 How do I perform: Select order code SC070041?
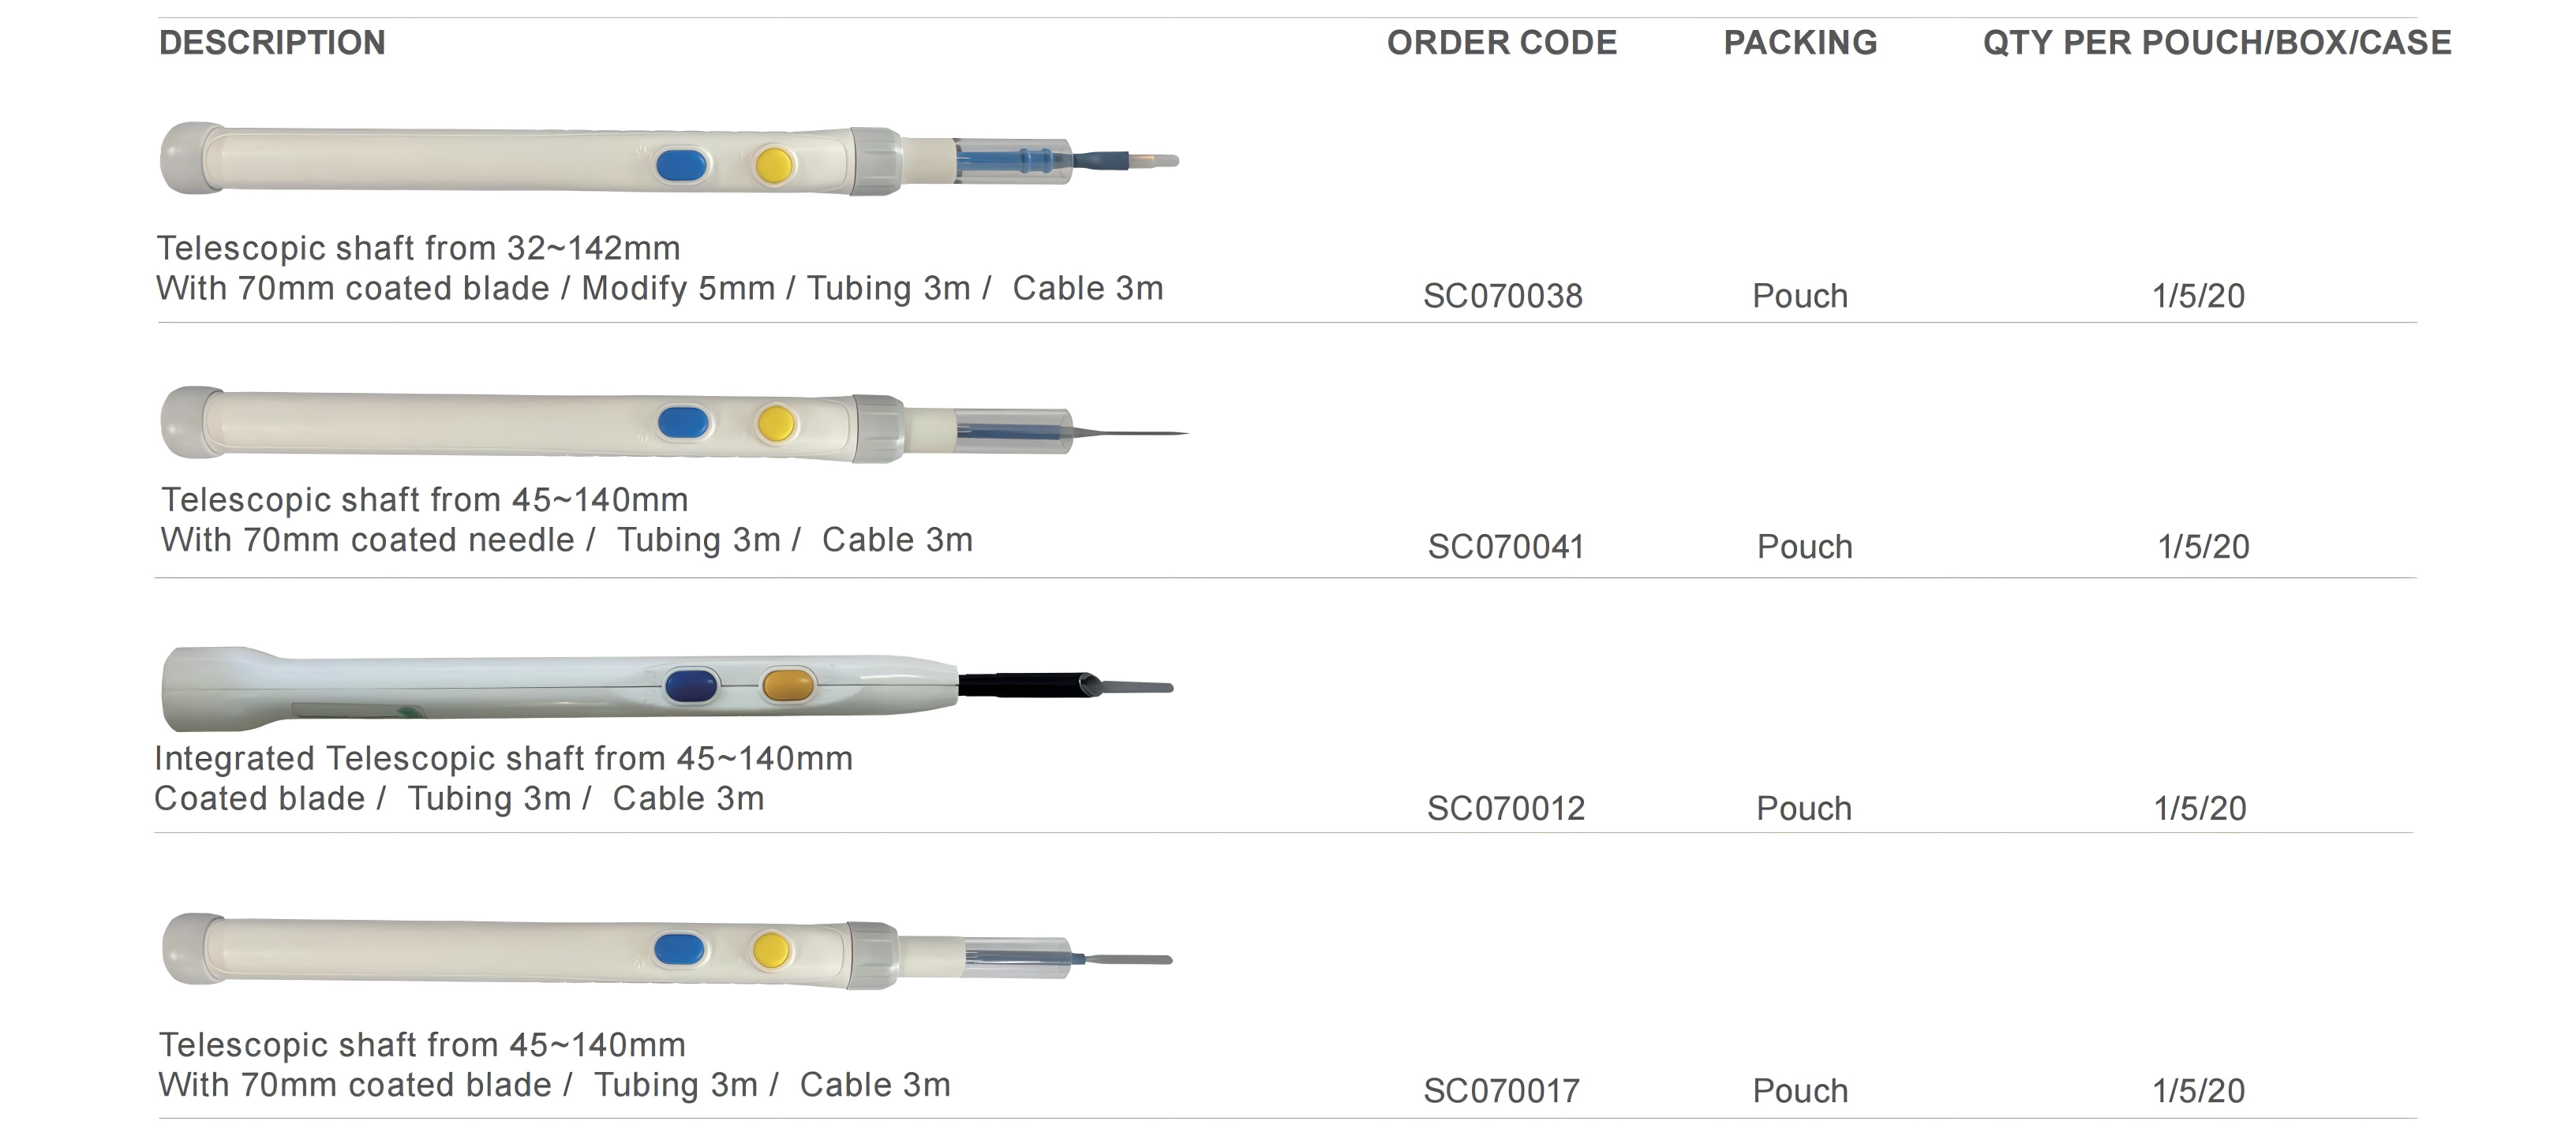coord(1506,547)
